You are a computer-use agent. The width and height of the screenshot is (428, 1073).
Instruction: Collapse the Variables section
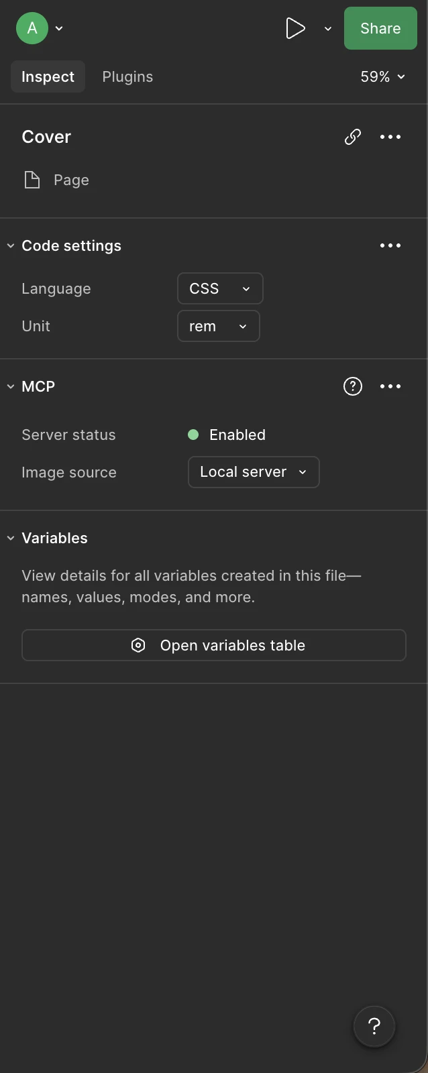pos(10,538)
